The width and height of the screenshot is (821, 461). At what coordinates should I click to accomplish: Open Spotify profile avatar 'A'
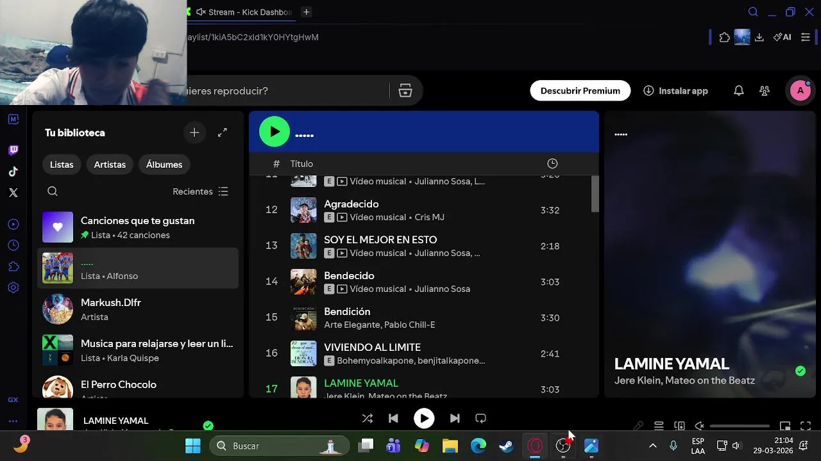[x=800, y=91]
